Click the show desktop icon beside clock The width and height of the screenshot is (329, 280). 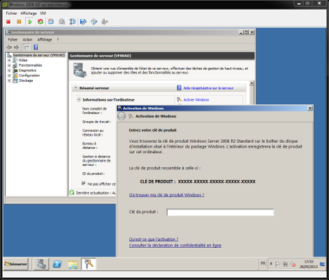tap(323, 264)
